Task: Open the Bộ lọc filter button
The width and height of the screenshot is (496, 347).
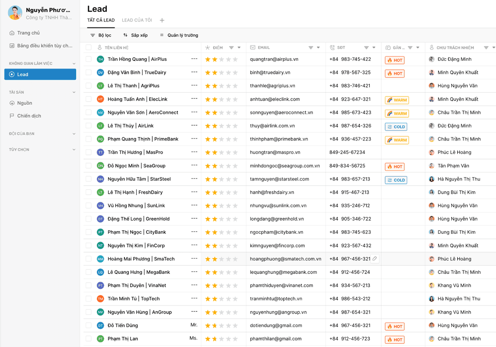Action: [101, 35]
